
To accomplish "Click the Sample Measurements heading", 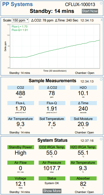I will point(53,81).
